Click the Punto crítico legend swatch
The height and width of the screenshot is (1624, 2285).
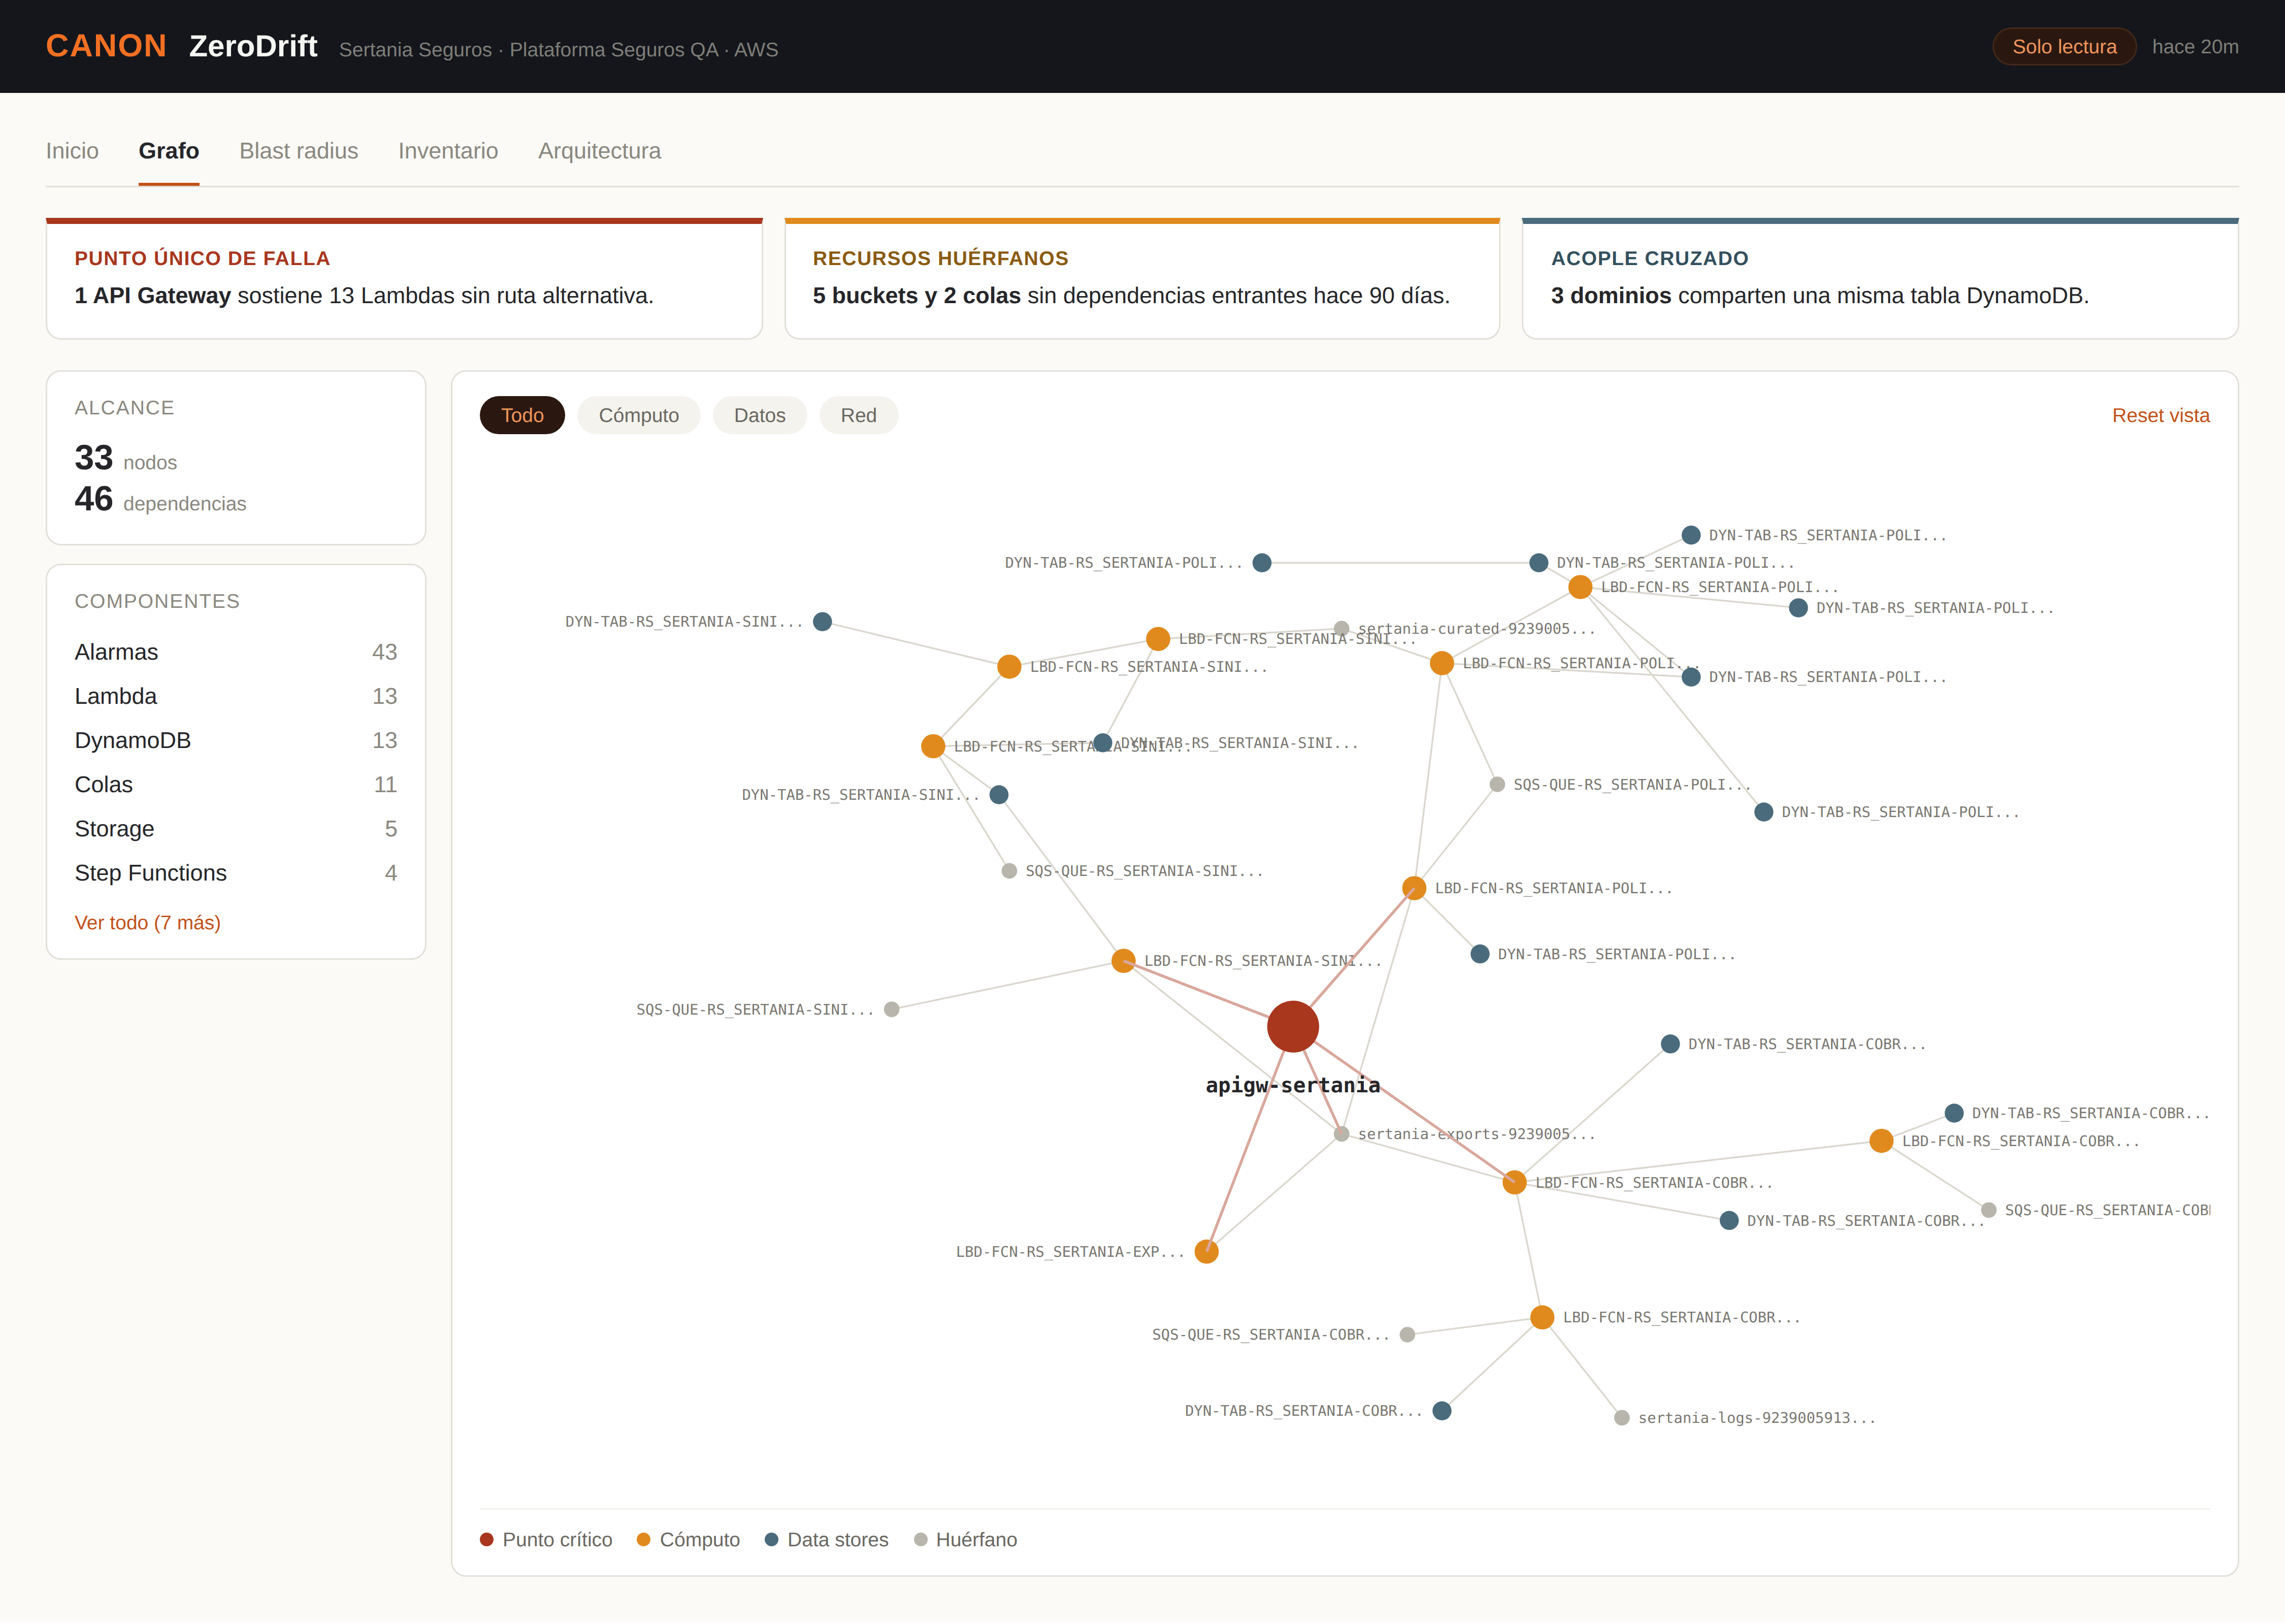click(487, 1539)
